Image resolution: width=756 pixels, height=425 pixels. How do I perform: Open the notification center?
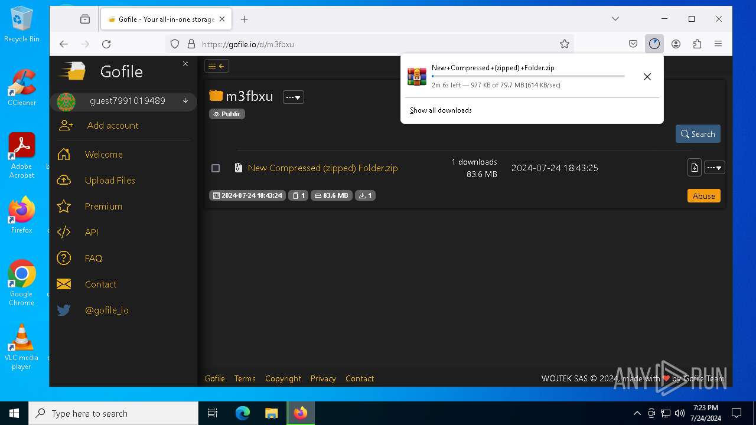pyautogui.click(x=737, y=413)
